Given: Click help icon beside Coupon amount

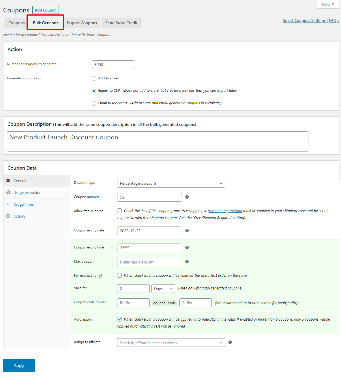Looking at the screenshot, I should [x=187, y=197].
